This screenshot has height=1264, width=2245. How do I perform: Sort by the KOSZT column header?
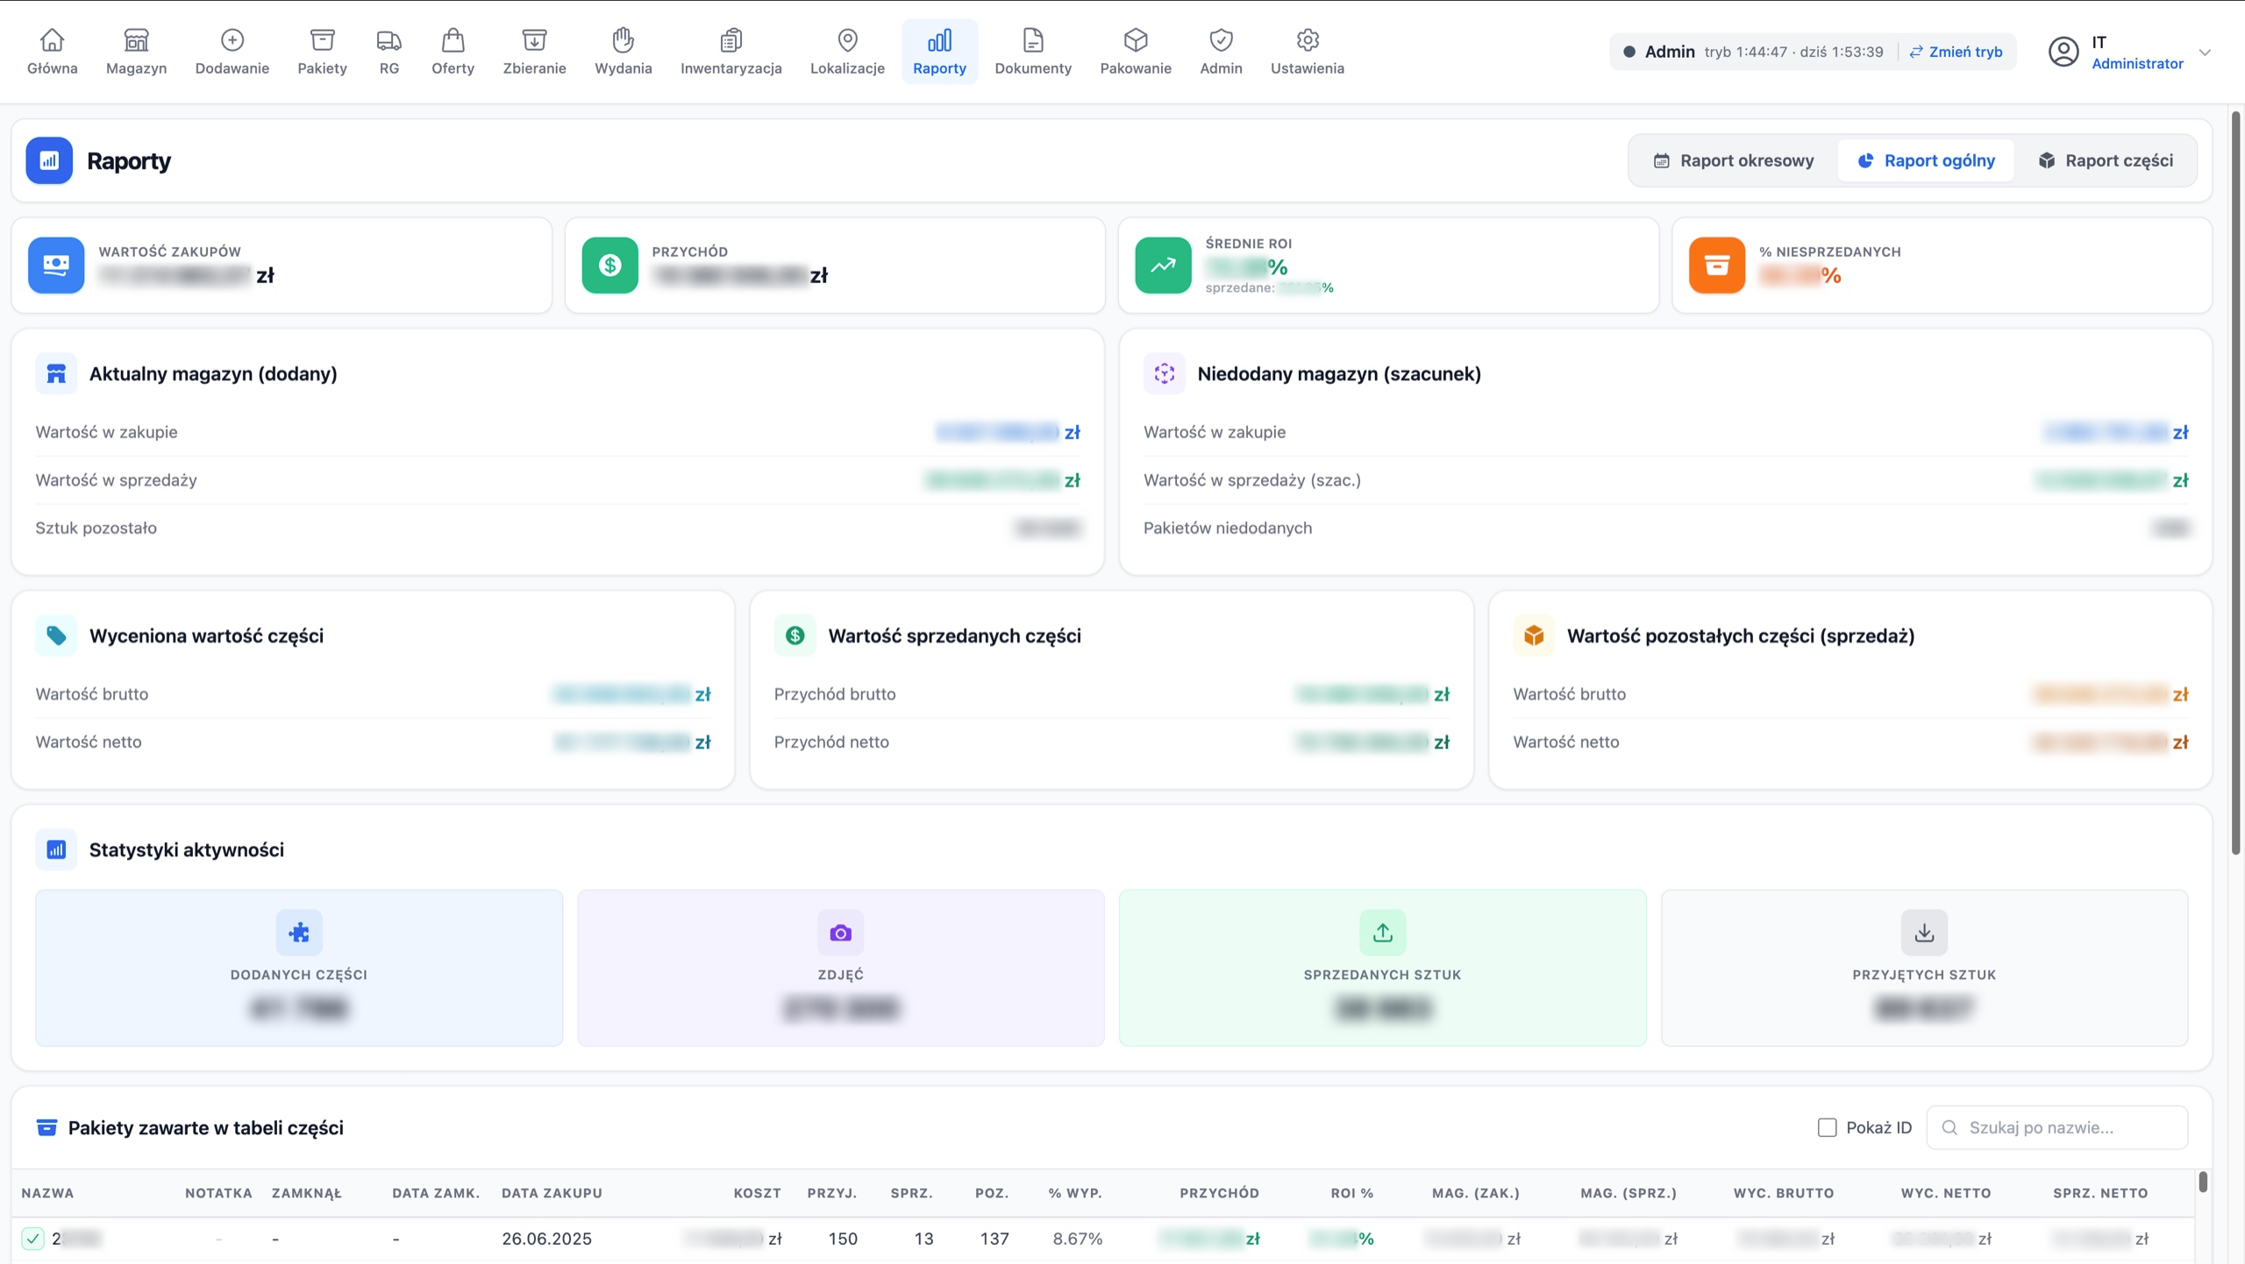click(757, 1193)
